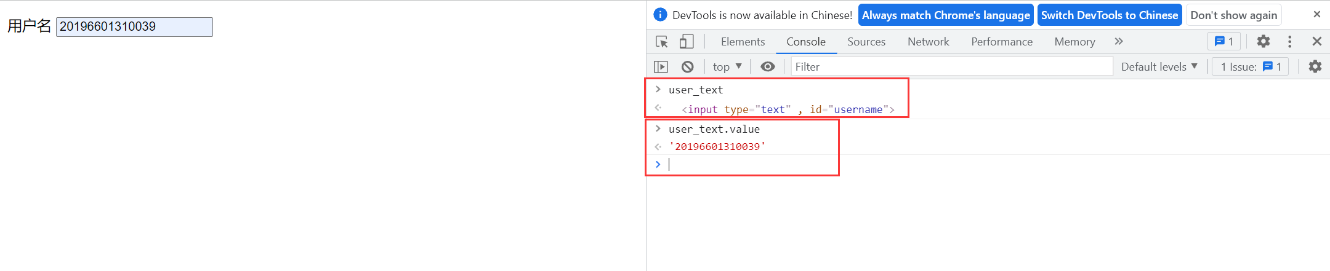Click Always match Chrome's language button
The width and height of the screenshot is (1330, 271).
(x=946, y=15)
